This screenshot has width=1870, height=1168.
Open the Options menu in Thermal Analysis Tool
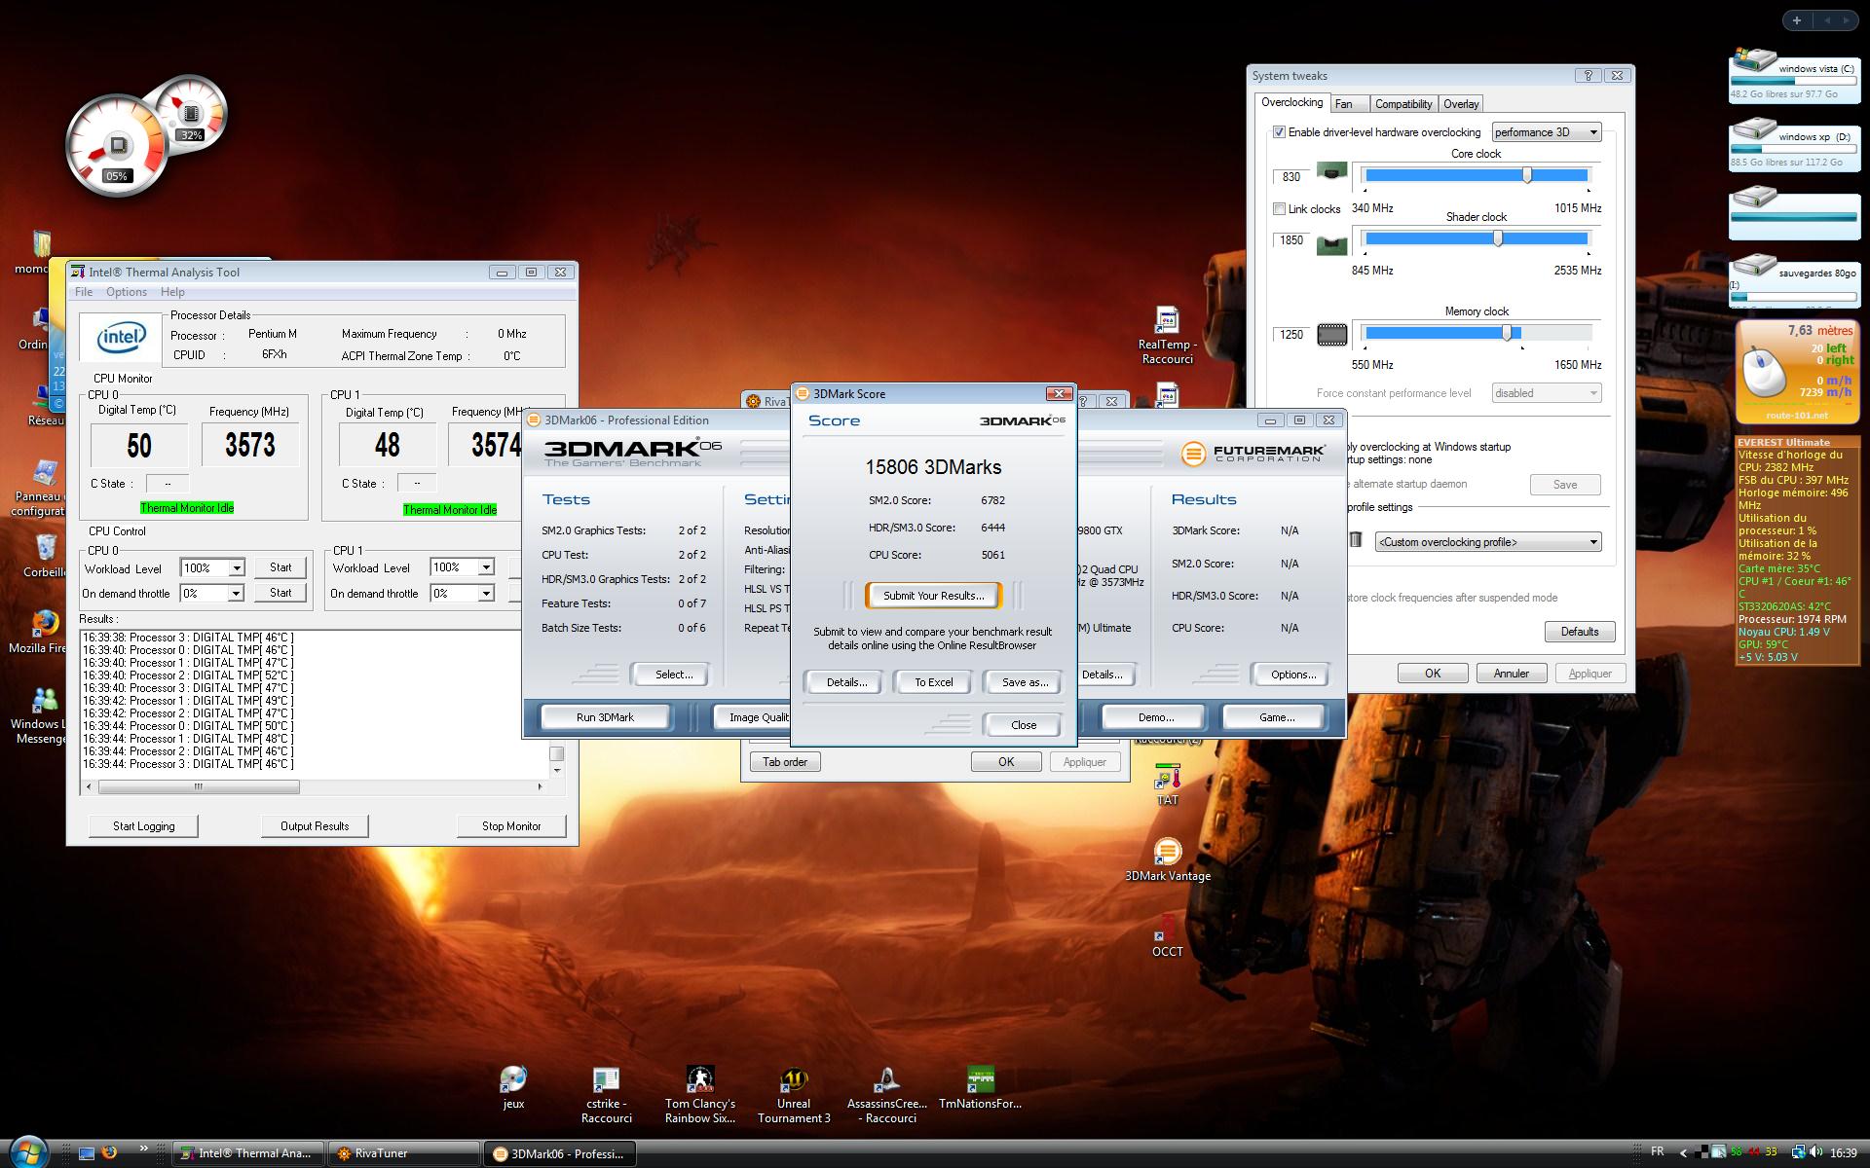127,292
